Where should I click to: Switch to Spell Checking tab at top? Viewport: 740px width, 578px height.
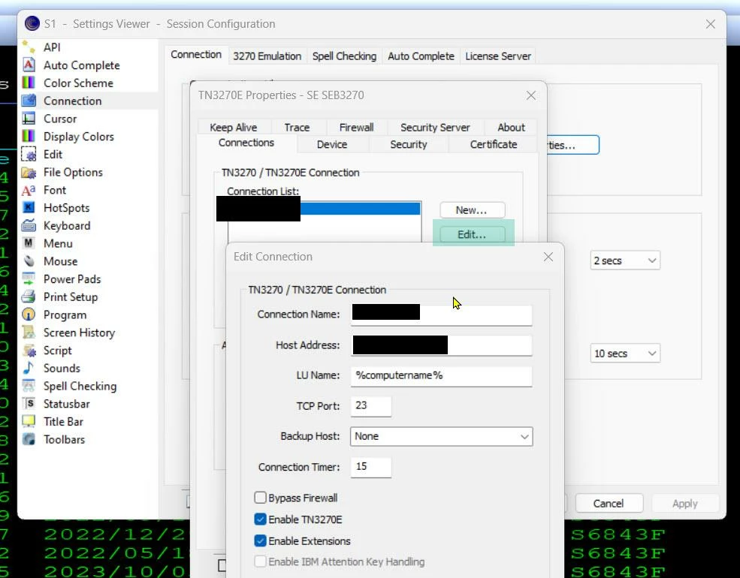tap(344, 56)
